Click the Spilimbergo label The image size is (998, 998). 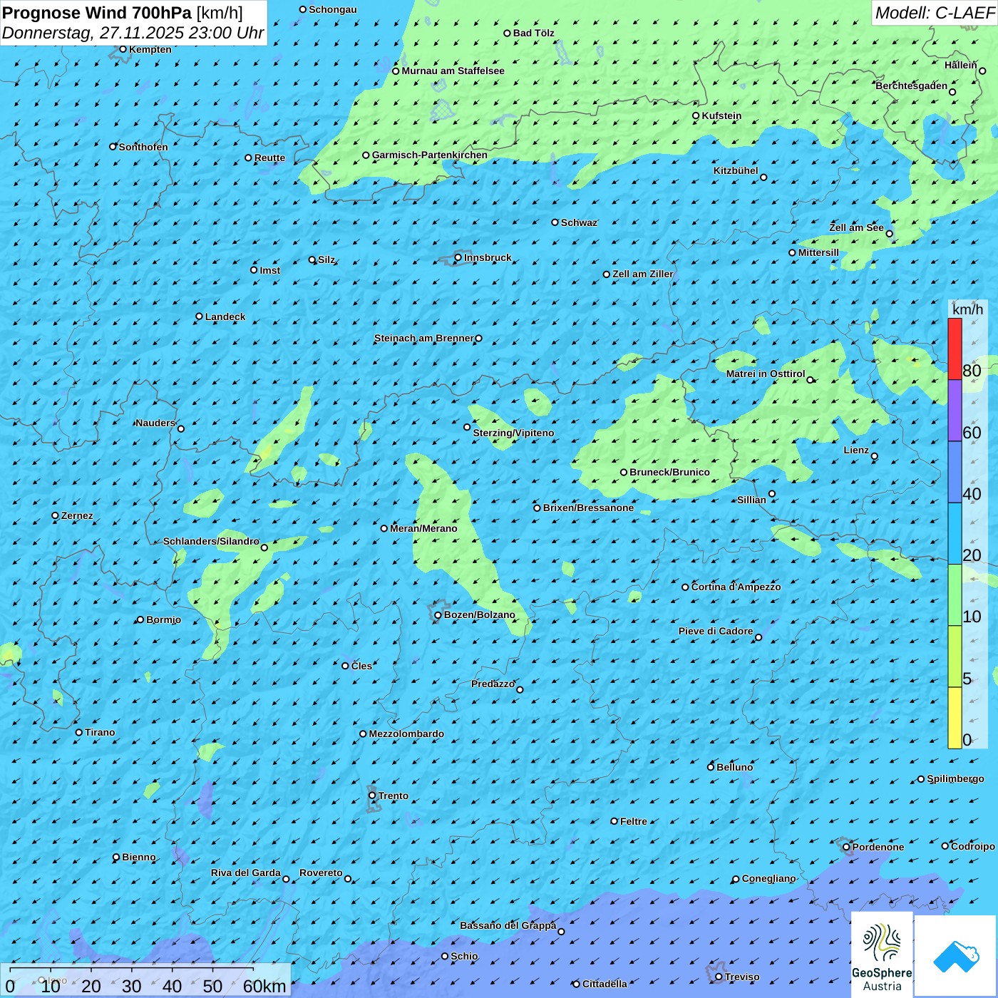pos(955,778)
